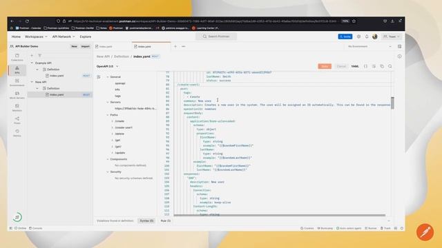
Task: Click the filter icon in APIs sidebar
Action: 40,55
